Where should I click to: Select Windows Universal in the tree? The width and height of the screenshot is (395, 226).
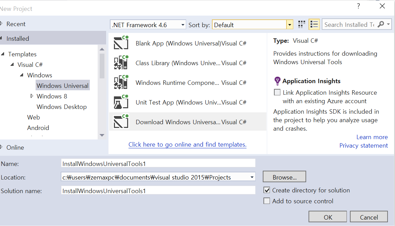click(63, 86)
